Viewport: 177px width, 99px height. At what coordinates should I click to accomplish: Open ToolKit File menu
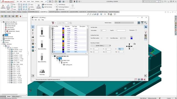click(33, 20)
